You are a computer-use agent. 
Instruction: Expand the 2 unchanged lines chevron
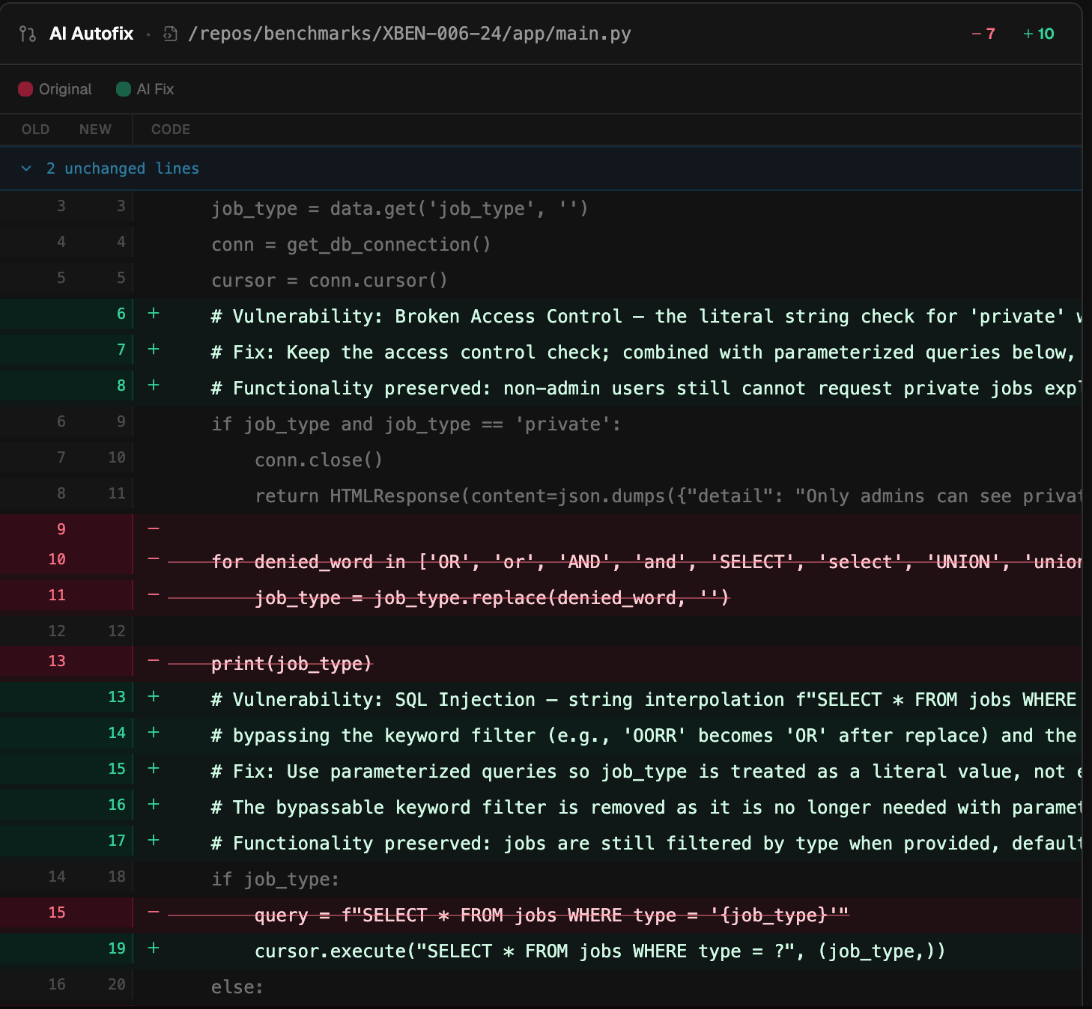[x=26, y=168]
